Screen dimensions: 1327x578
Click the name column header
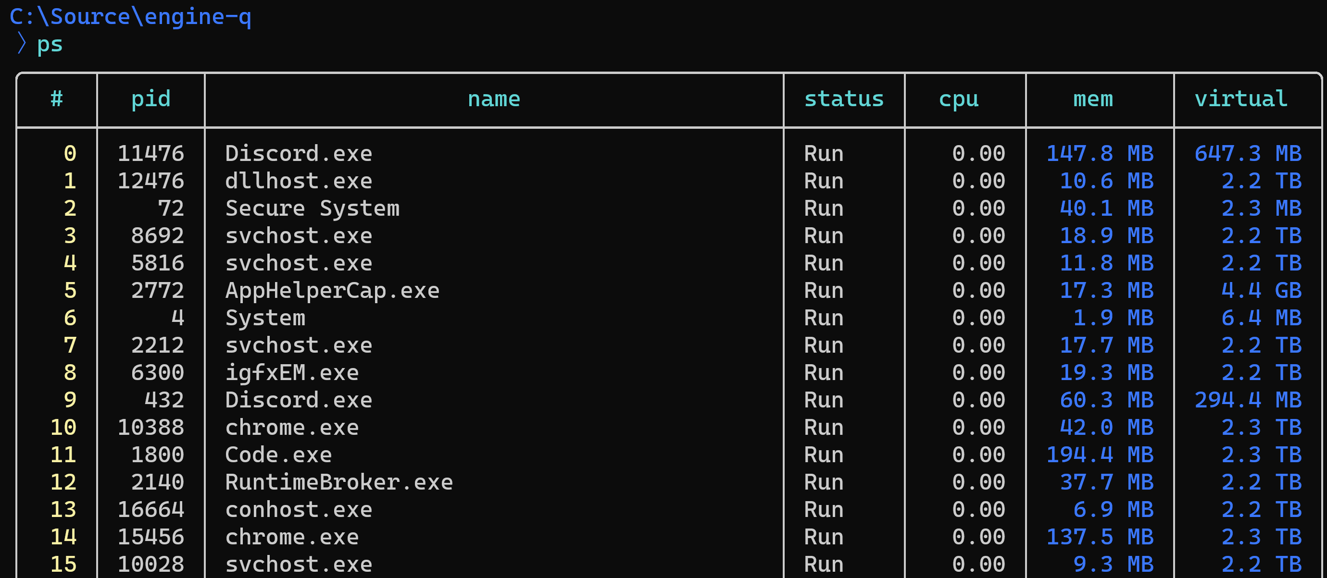(493, 99)
